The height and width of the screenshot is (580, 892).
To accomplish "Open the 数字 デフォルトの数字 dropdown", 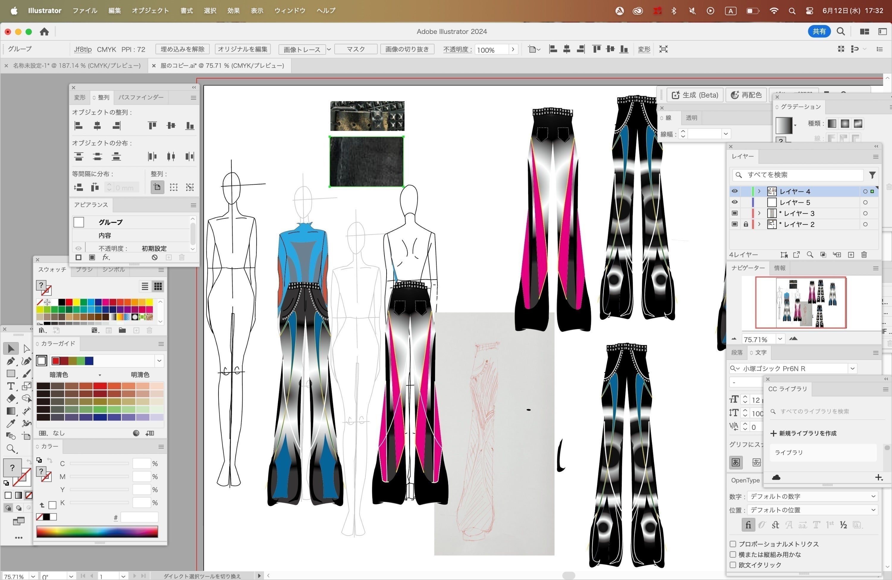I will click(x=812, y=496).
